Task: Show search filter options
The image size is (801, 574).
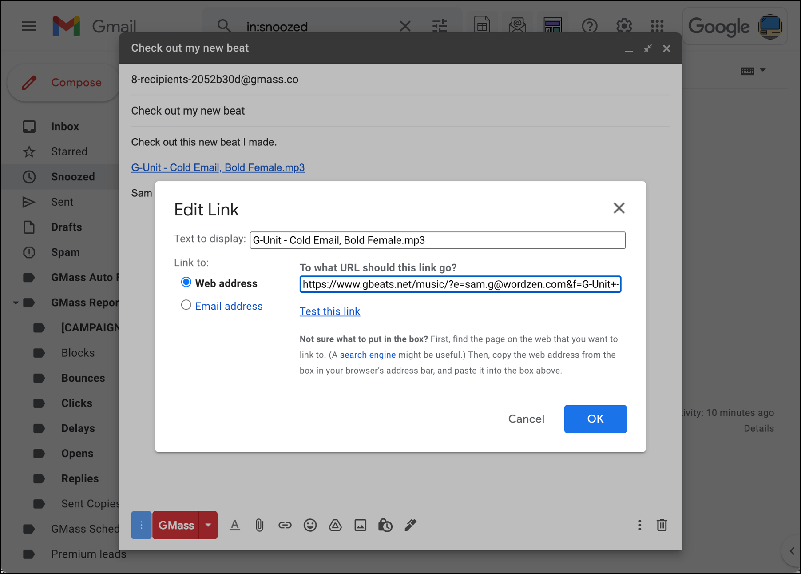Action: (x=440, y=26)
